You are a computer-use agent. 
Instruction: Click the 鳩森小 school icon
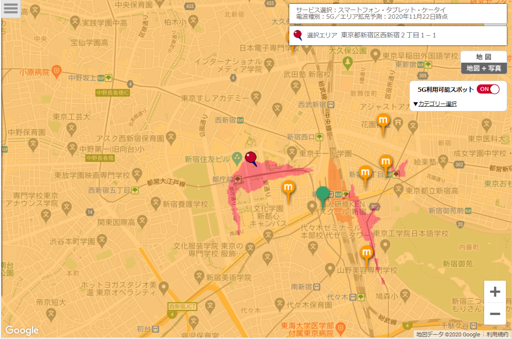[x=405, y=295]
